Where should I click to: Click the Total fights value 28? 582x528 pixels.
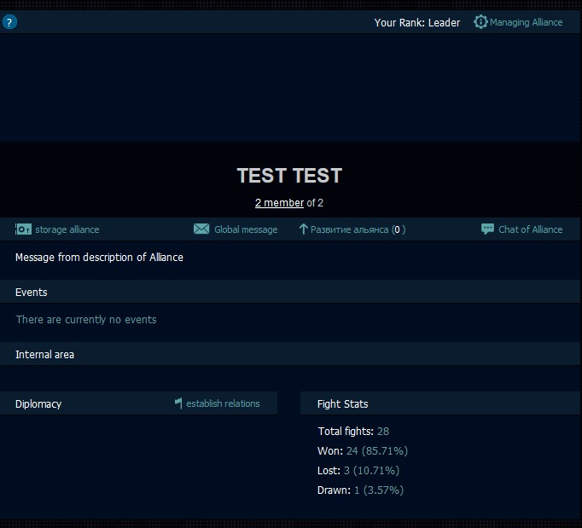[382, 432]
